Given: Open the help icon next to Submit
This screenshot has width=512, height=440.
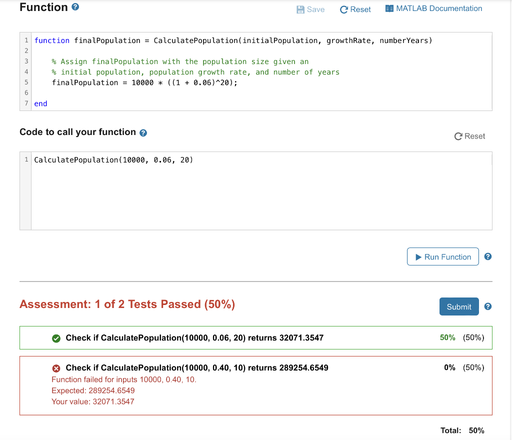Looking at the screenshot, I should tap(488, 306).
